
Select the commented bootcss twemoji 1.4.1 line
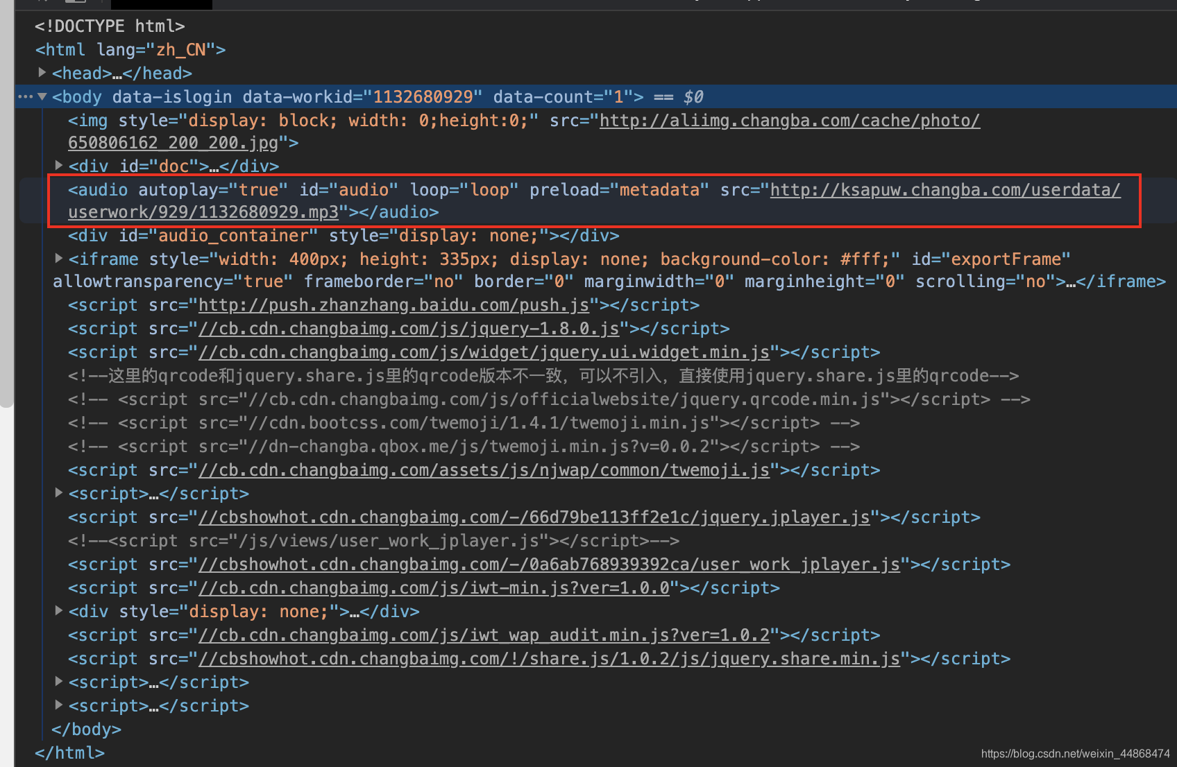point(464,423)
